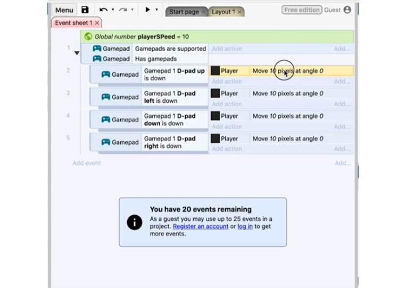Open the Redo history dropdown arrow
Image resolution: width=406 pixels, height=288 pixels.
[132, 10]
